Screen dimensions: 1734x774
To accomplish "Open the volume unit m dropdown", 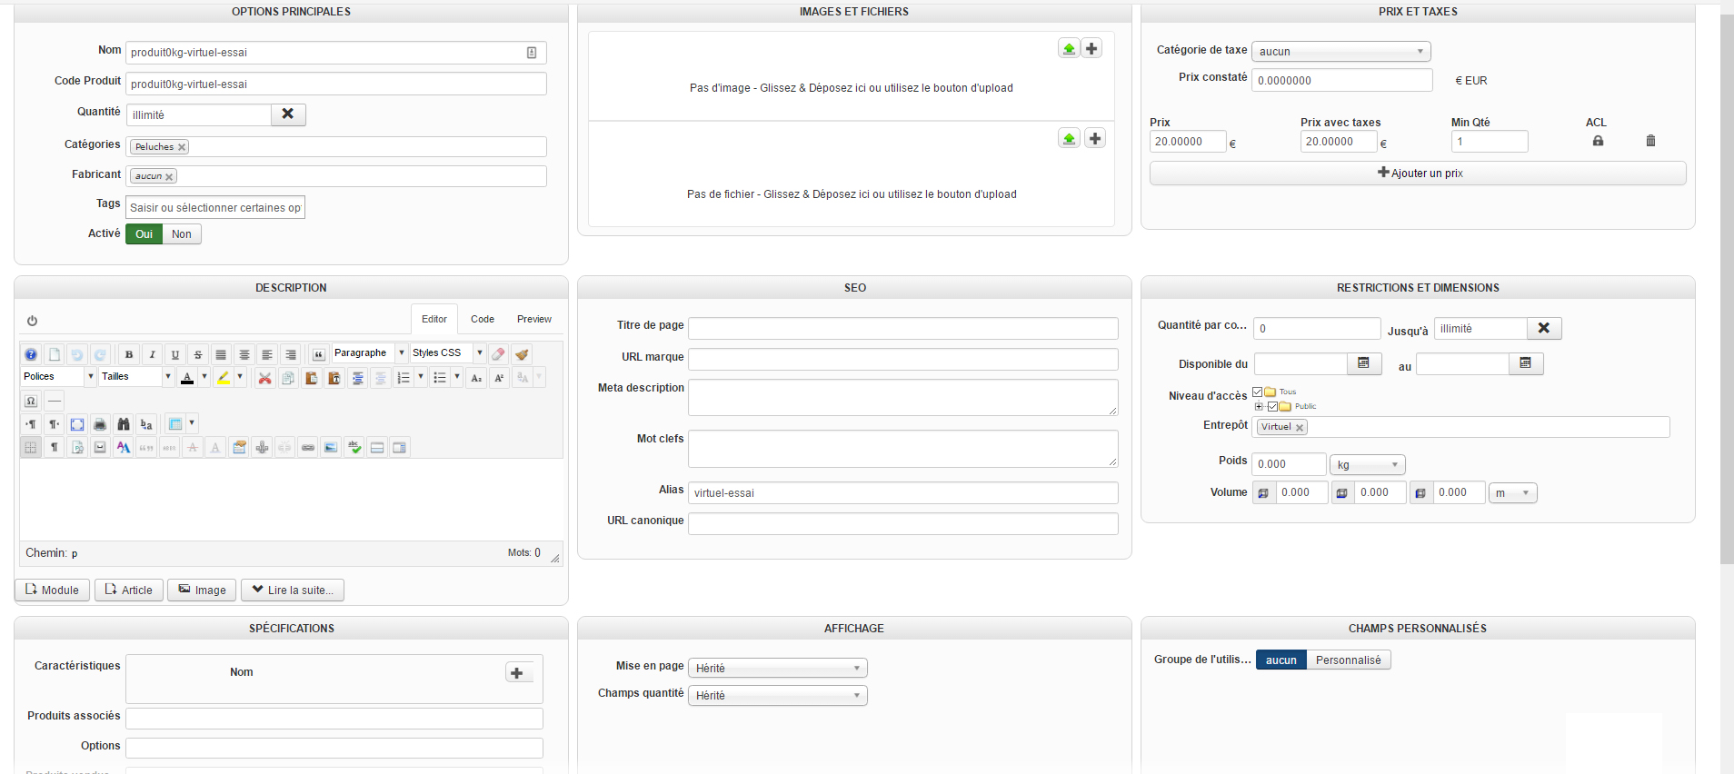I will coord(1513,493).
